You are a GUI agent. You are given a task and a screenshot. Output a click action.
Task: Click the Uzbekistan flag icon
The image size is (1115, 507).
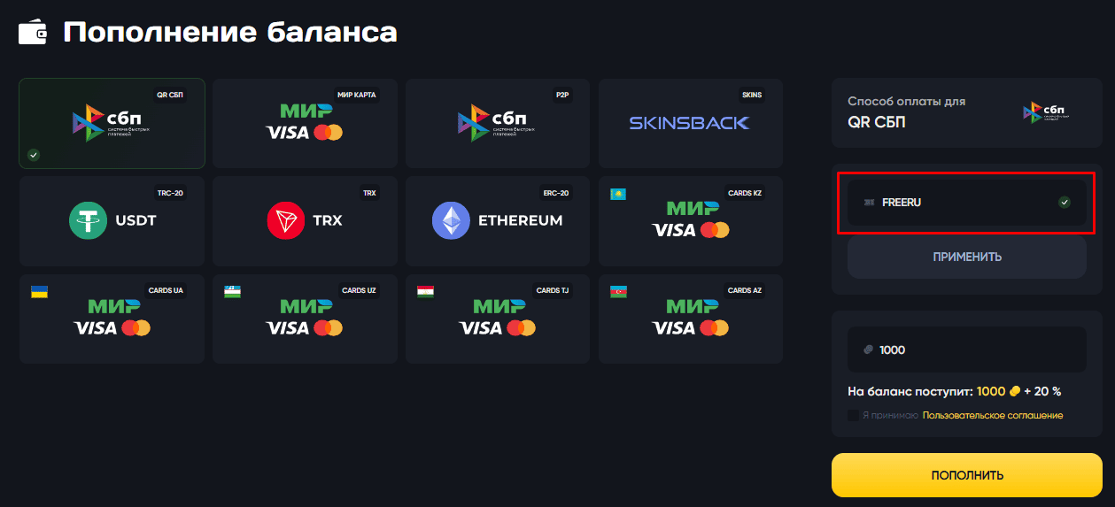tap(232, 291)
